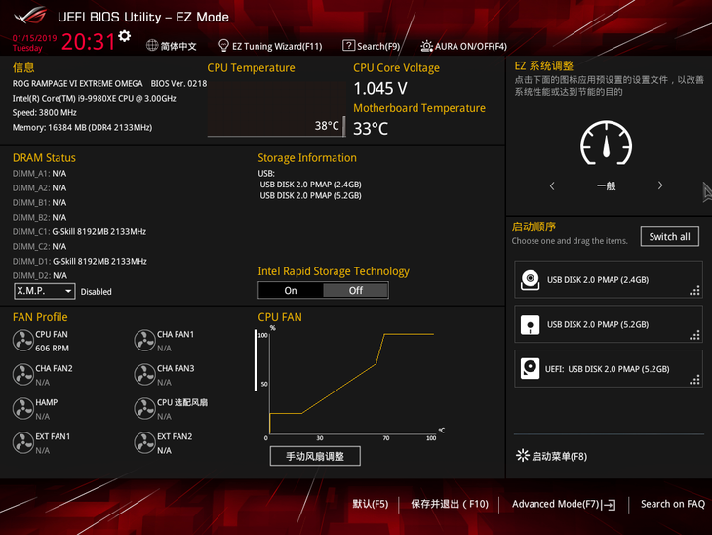Click storage entry USB DISK 2.0 PMAP (5.2GB)
This screenshot has height=535, width=712.
(x=310, y=196)
